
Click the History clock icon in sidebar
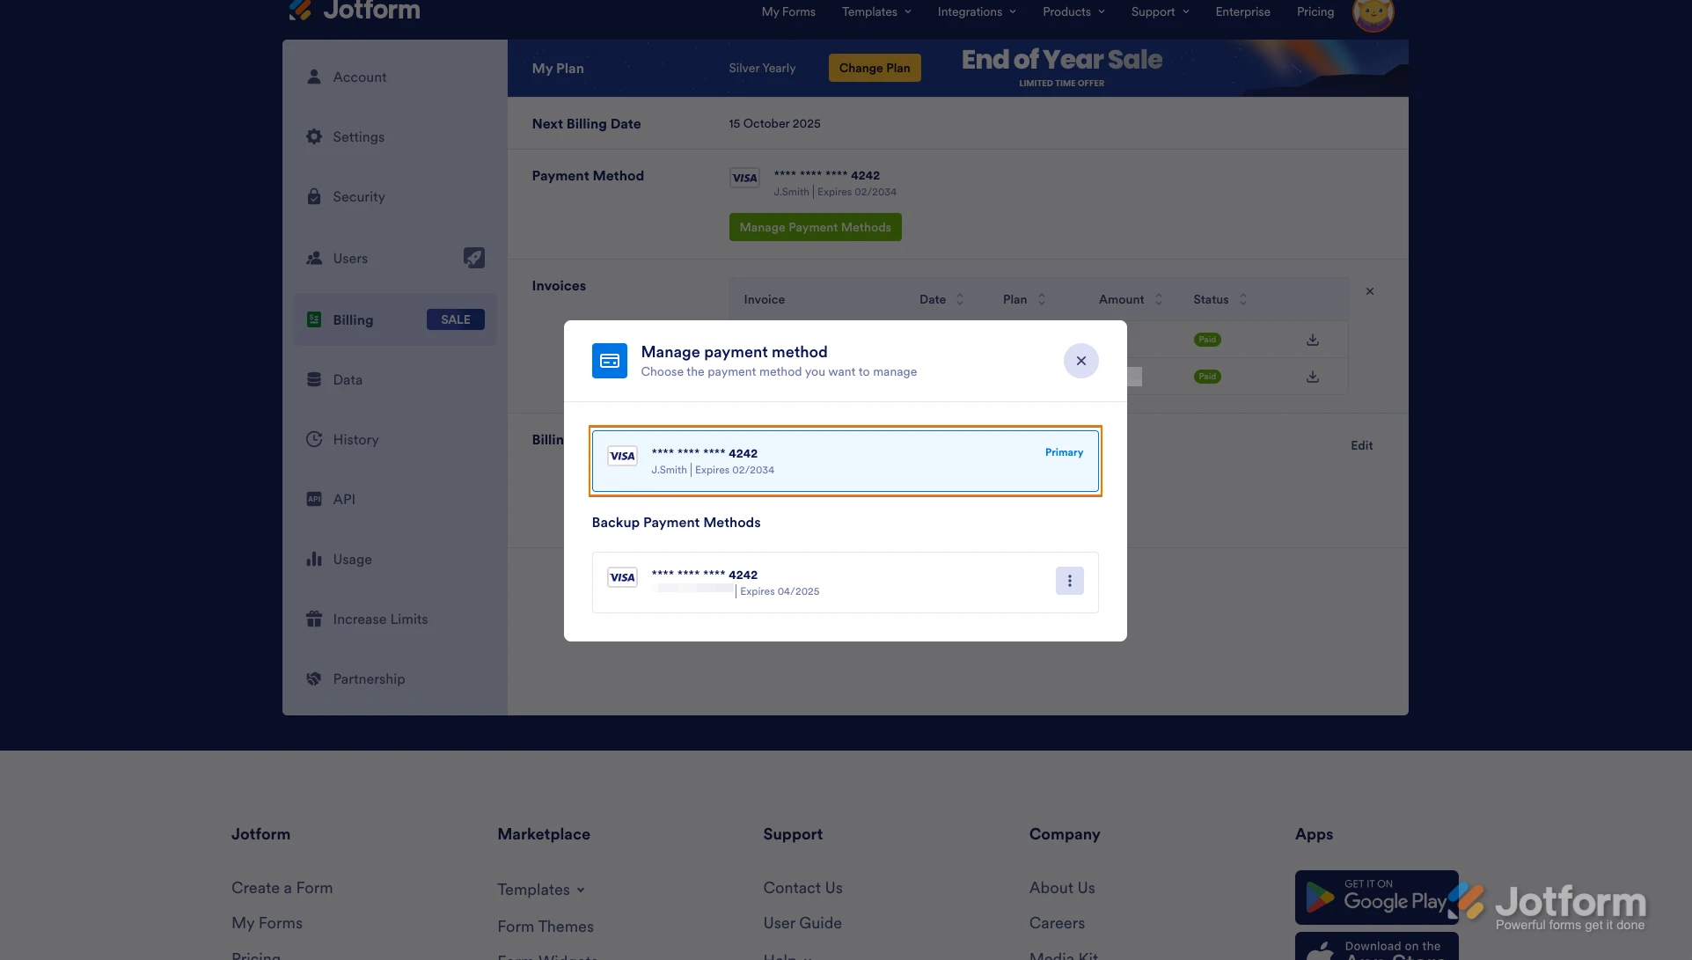pyautogui.click(x=314, y=439)
